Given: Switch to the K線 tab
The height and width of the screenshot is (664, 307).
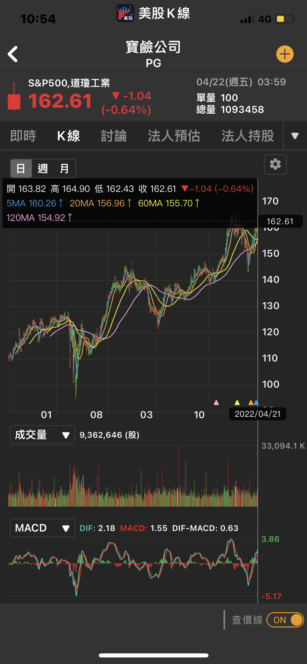Looking at the screenshot, I should (68, 136).
